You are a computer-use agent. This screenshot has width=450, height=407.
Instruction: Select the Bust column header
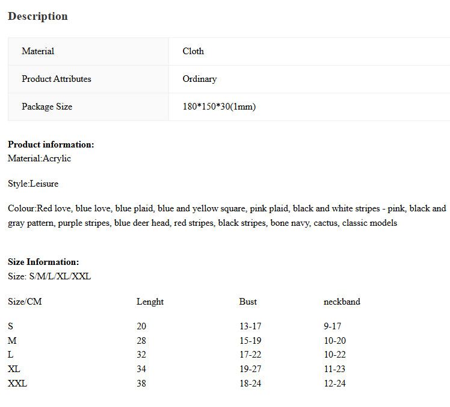tap(248, 302)
